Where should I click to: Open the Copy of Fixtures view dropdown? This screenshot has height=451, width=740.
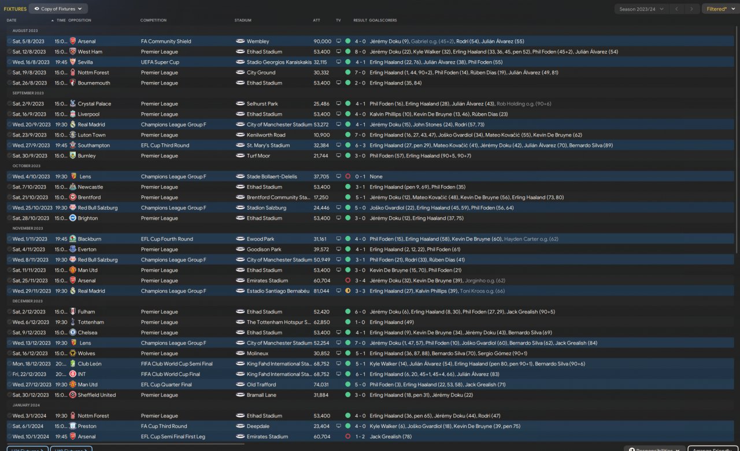[58, 9]
